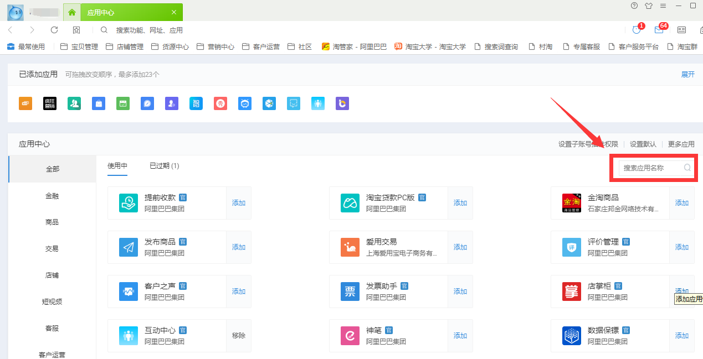Open the 营销中心 bookmark folder
The image size is (703, 359).
215,47
